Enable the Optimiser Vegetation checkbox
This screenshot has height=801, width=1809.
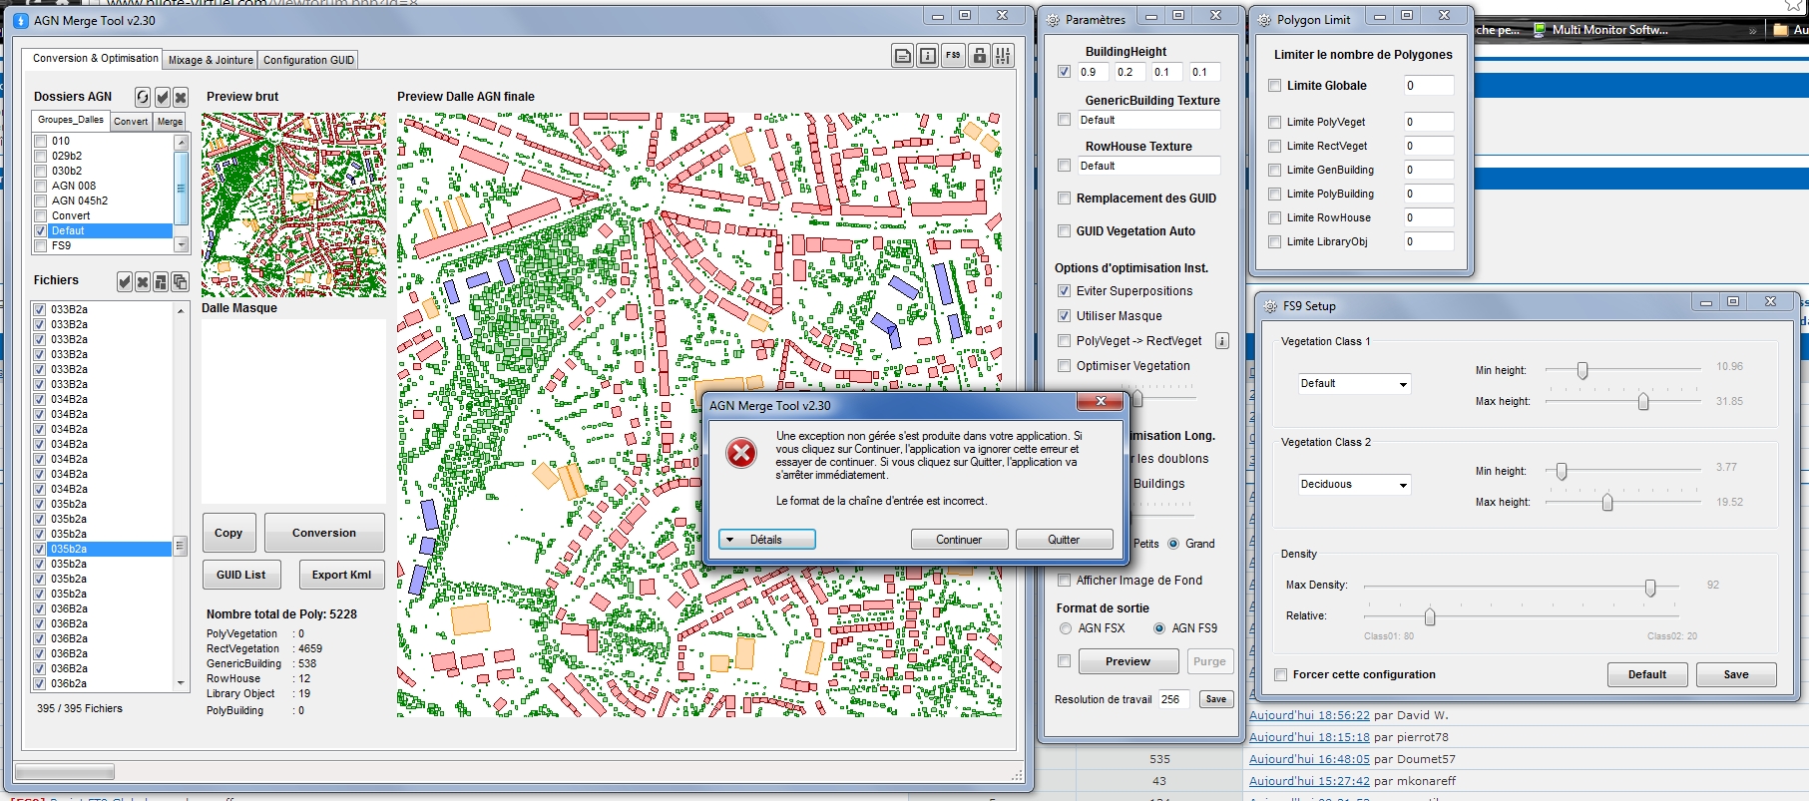click(1065, 366)
